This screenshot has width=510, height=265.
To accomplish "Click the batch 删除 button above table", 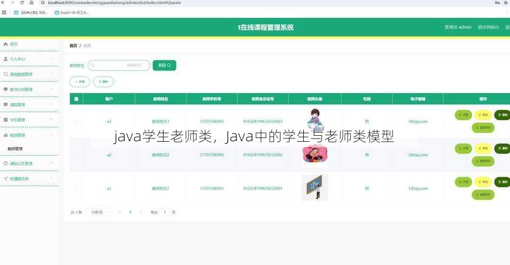I will point(103,82).
